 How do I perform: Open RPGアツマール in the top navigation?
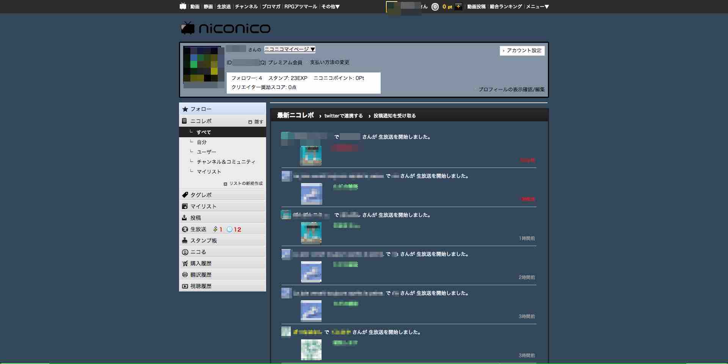301,6
